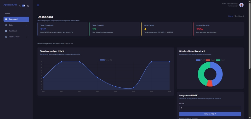The width and height of the screenshot is (251, 119).
Task: Click the Klasifikasi icon in sidebar
Action: (6, 31)
